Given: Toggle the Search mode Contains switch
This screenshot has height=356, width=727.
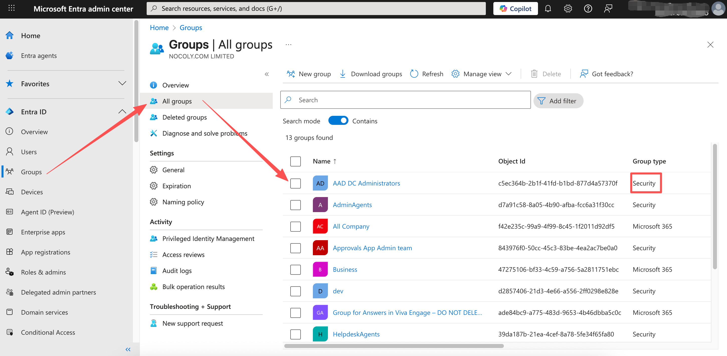Looking at the screenshot, I should (x=338, y=121).
